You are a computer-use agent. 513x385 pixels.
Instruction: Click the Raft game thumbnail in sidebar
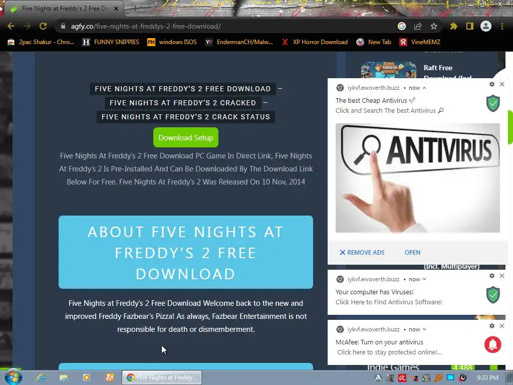pos(388,70)
